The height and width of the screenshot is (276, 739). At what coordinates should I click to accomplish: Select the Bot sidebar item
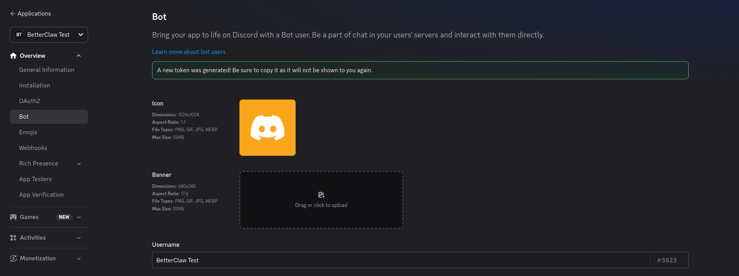click(x=49, y=117)
